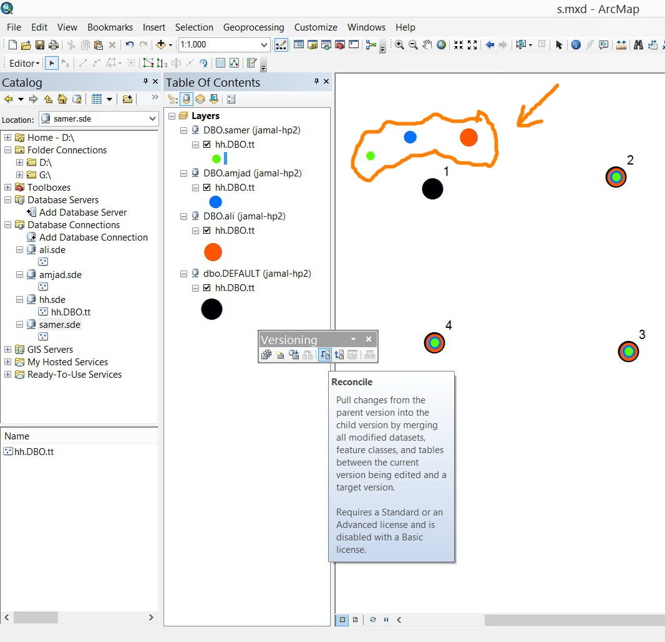The height and width of the screenshot is (642, 665).
Task: Click the Fixed Zoom In icon
Action: [x=458, y=45]
